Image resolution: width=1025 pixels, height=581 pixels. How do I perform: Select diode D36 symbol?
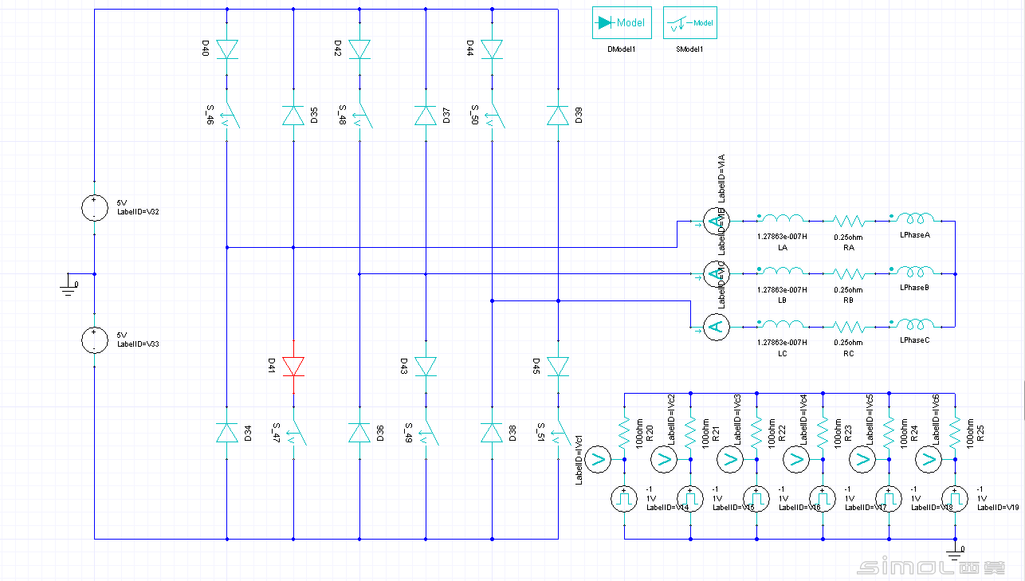(359, 433)
